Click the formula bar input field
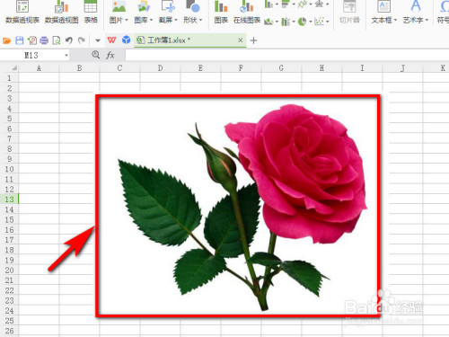 [286, 55]
